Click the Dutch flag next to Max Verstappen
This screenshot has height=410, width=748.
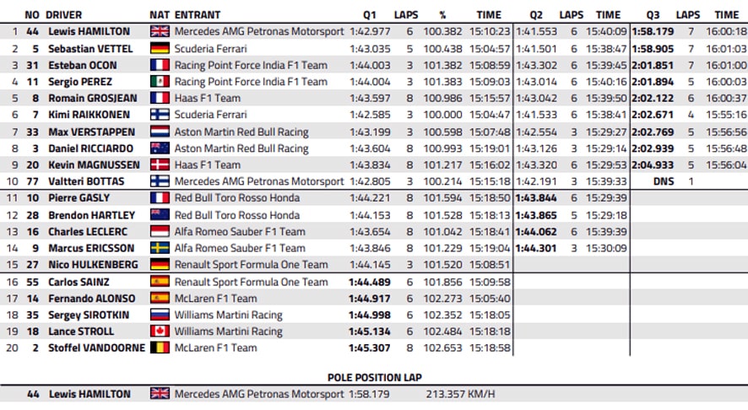160,132
